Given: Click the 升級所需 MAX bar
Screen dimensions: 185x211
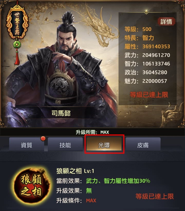Looking at the screenshot, I should [92, 132].
